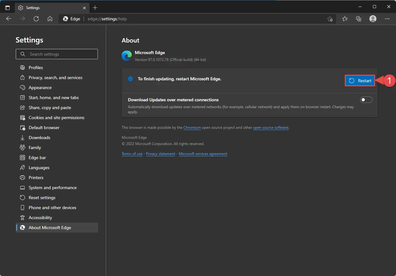Open the open source software link
Viewport: 396px width, 276px height.
(271, 128)
